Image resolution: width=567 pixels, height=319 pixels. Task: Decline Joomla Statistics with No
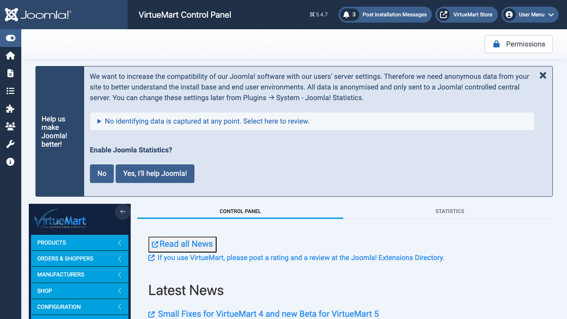point(102,174)
